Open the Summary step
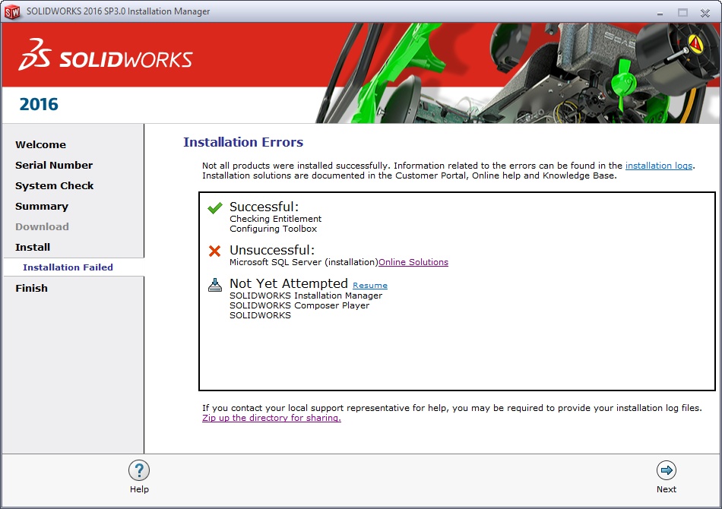 pos(42,207)
